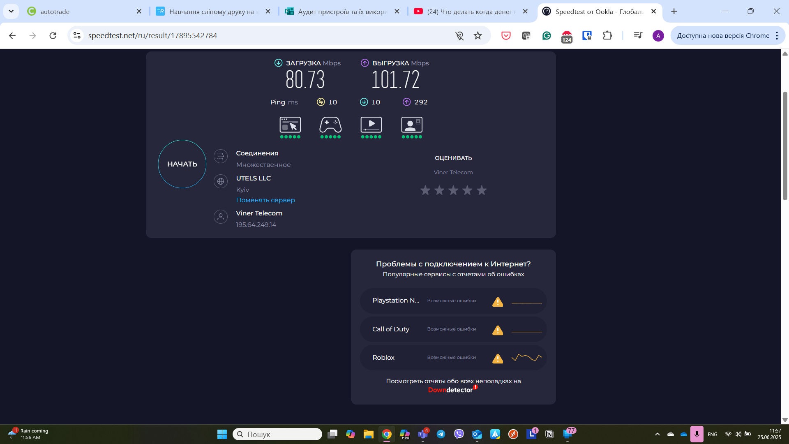789x444 pixels.
Task: Click the taskbar Пошук search box
Action: coord(277,434)
